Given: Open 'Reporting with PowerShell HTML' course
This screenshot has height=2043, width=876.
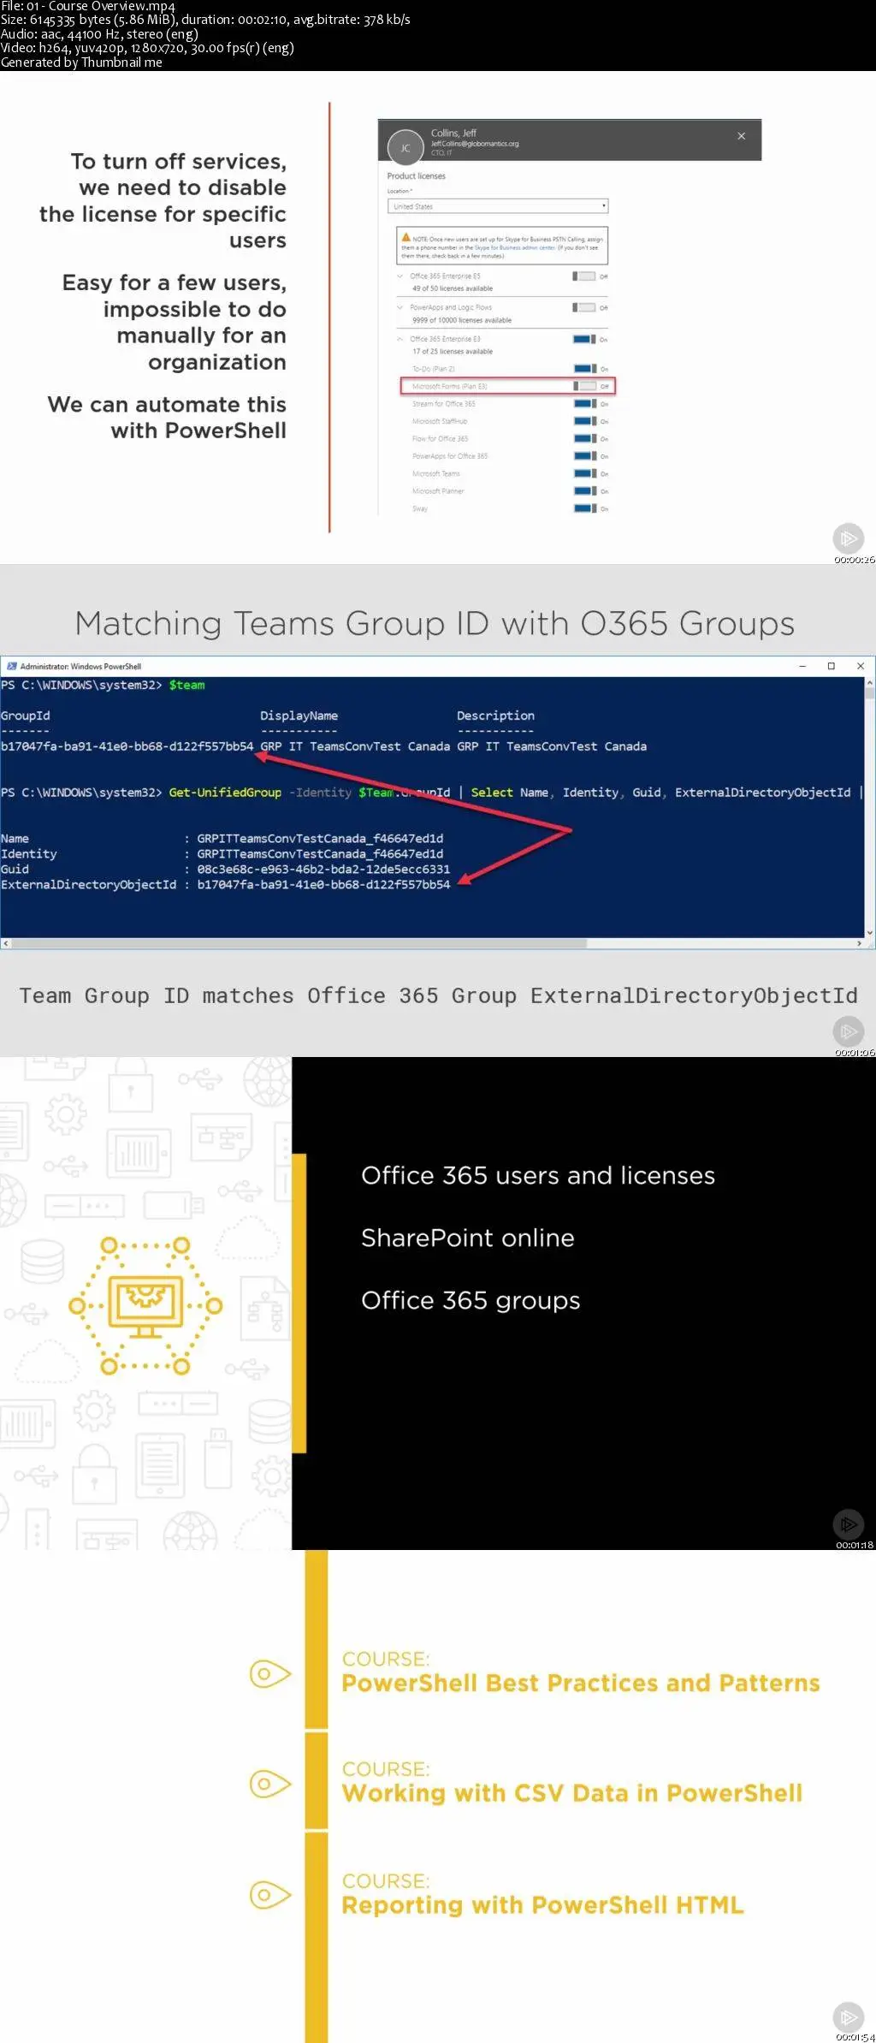Looking at the screenshot, I should pyautogui.click(x=542, y=1905).
